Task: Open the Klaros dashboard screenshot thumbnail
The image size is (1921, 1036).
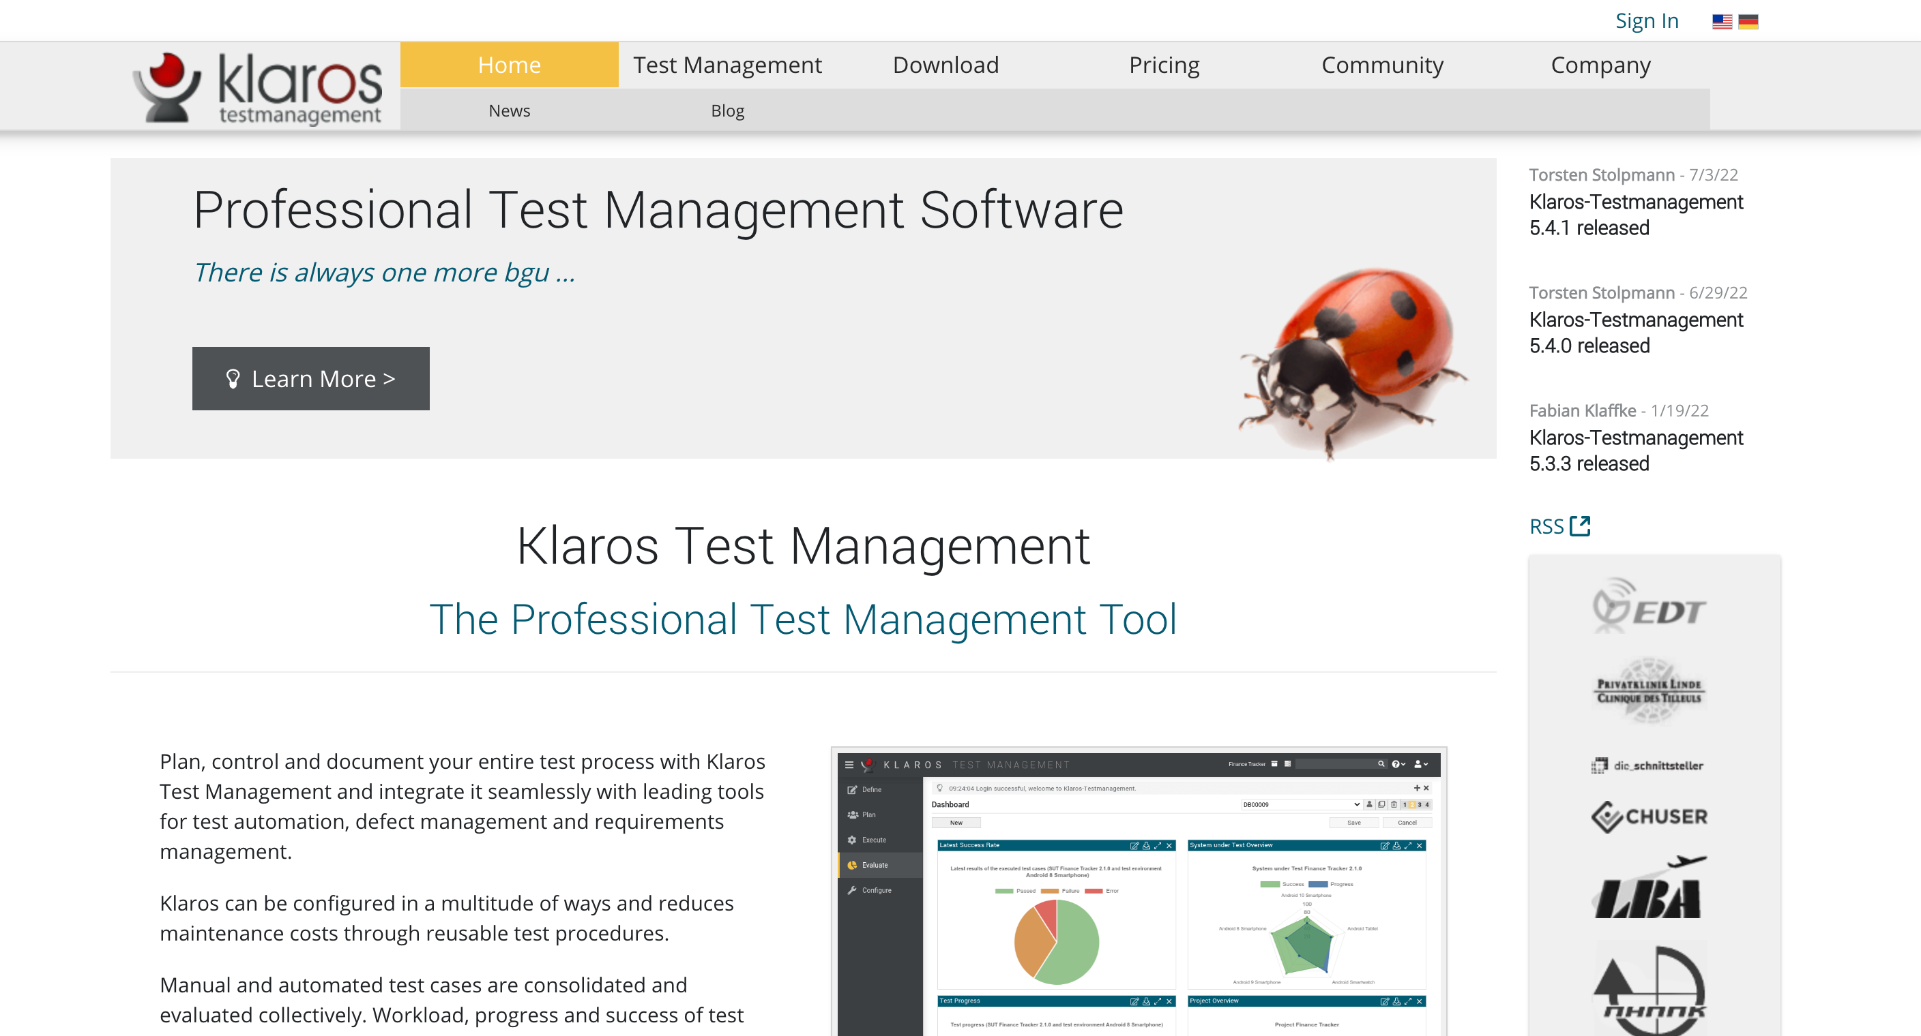Action: pos(1139,891)
